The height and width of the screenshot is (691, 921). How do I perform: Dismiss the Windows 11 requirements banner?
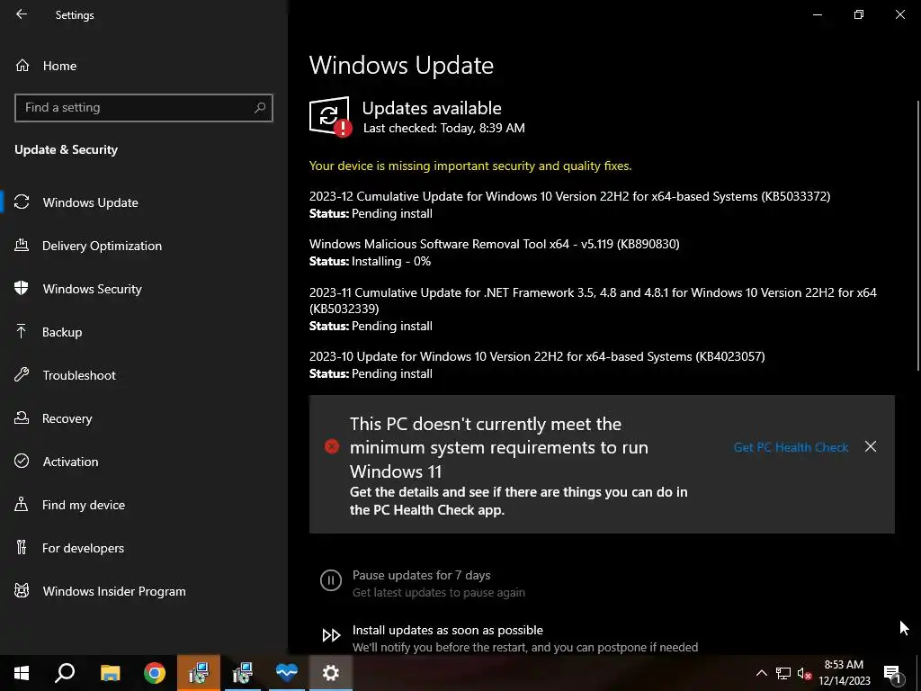(871, 446)
